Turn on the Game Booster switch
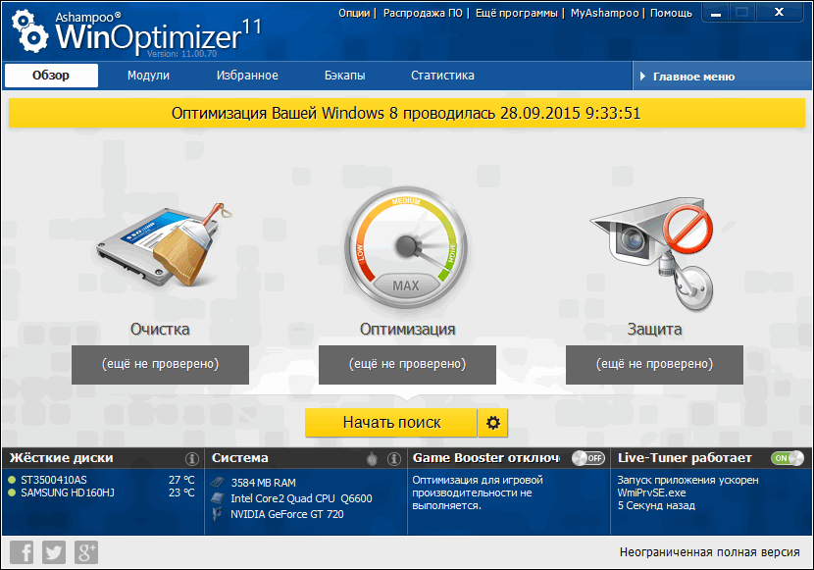Screen dimensions: 814x570 point(588,458)
